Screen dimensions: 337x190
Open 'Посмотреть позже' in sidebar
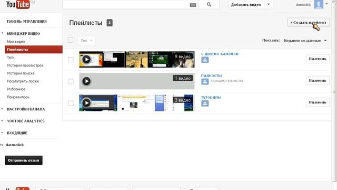pos(23,81)
